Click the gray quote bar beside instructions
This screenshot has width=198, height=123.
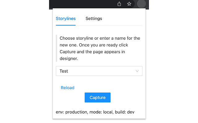click(x=56, y=48)
